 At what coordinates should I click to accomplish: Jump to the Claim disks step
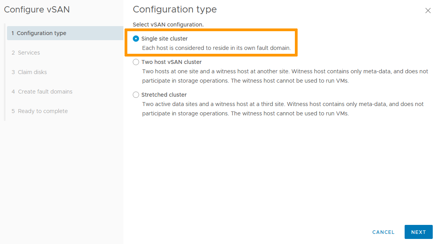coord(32,72)
